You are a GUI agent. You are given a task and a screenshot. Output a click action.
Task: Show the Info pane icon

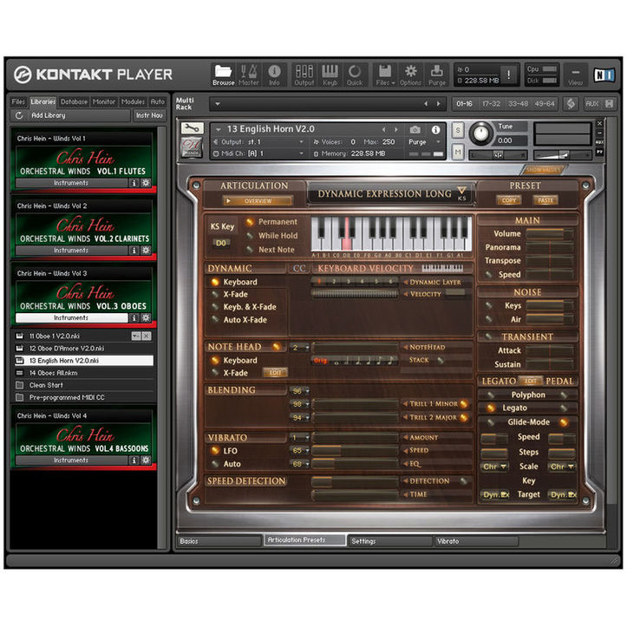(274, 75)
